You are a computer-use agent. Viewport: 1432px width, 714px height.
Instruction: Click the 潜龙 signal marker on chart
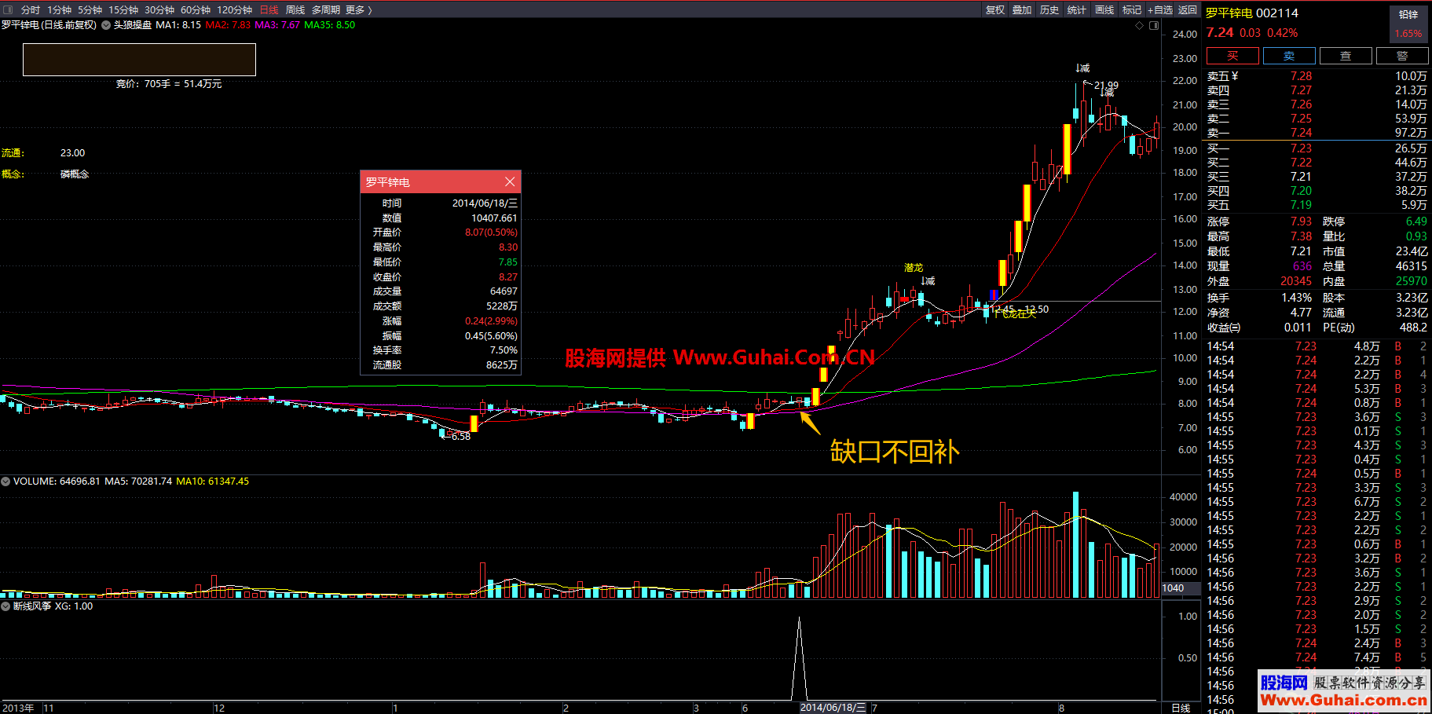pyautogui.click(x=914, y=268)
